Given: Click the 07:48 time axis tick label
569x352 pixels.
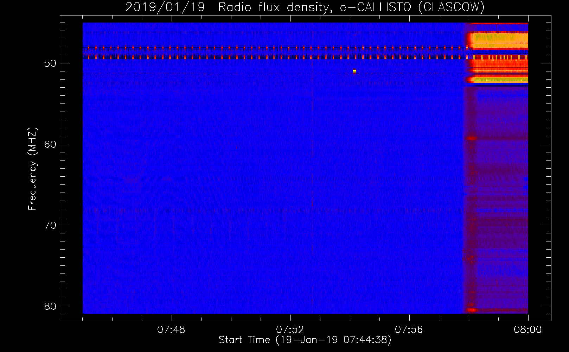Looking at the screenshot, I should pos(171,330).
